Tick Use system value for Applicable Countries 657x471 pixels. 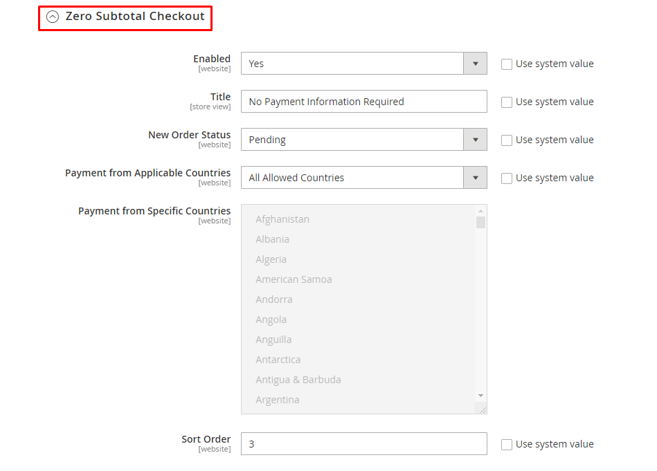click(507, 178)
